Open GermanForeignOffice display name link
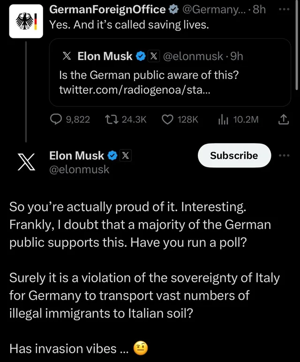 coord(107,9)
